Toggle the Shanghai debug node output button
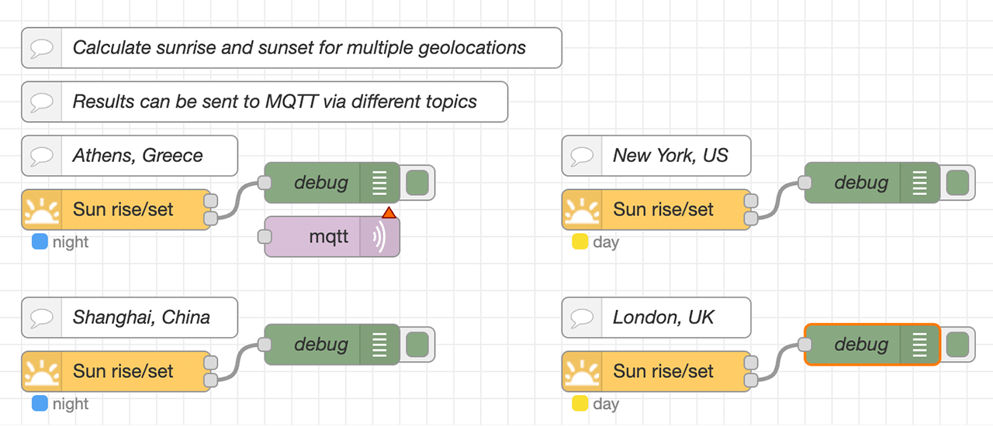 coord(417,345)
